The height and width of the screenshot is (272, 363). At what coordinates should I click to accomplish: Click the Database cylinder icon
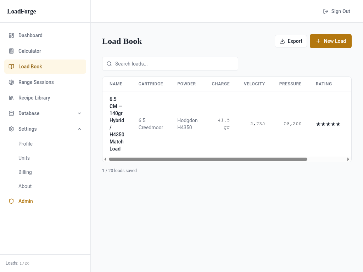(x=11, y=113)
